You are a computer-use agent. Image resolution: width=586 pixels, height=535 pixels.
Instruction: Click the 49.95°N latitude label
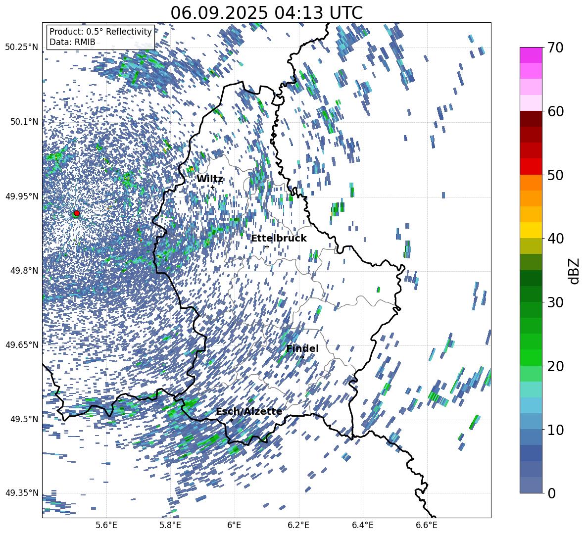(22, 196)
